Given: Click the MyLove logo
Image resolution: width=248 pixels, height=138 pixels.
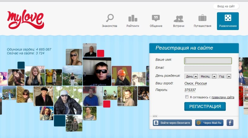Looking at the screenshot, I should 25,20.
